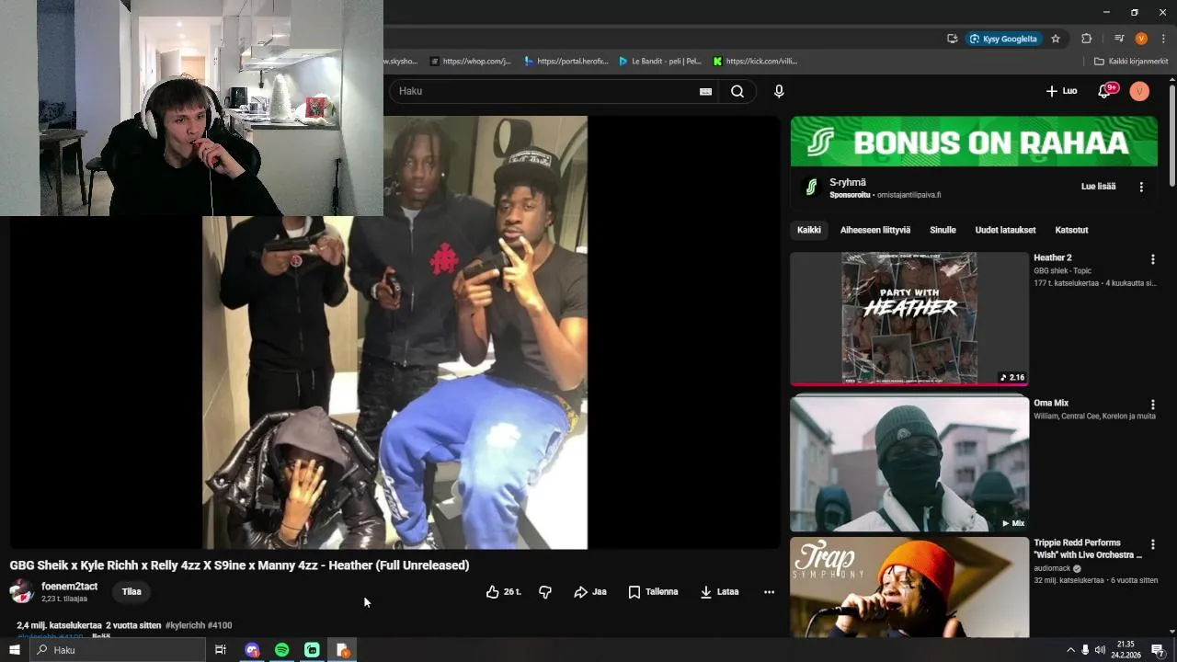Dislike the video with thumbs-down icon

[x=545, y=592]
